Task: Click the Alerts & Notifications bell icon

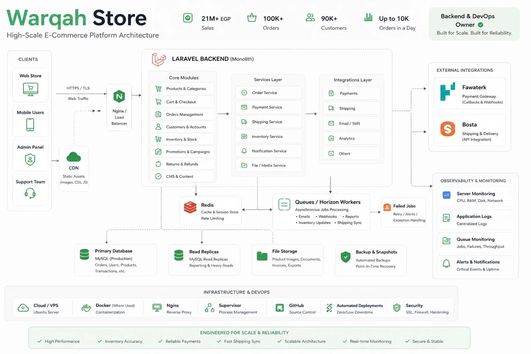Action: 446,264
